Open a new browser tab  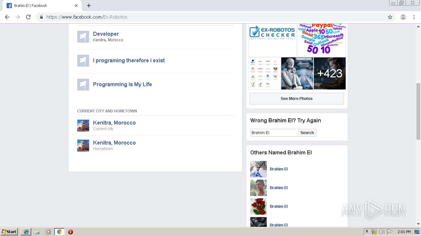[89, 6]
